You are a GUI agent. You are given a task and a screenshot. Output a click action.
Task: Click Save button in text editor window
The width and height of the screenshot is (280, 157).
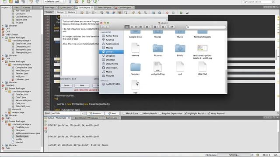coord(82,85)
